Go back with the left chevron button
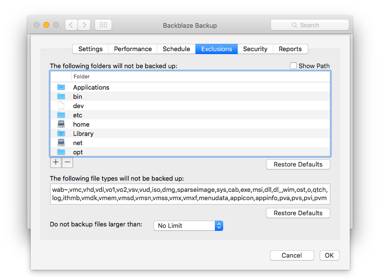 click(x=71, y=25)
